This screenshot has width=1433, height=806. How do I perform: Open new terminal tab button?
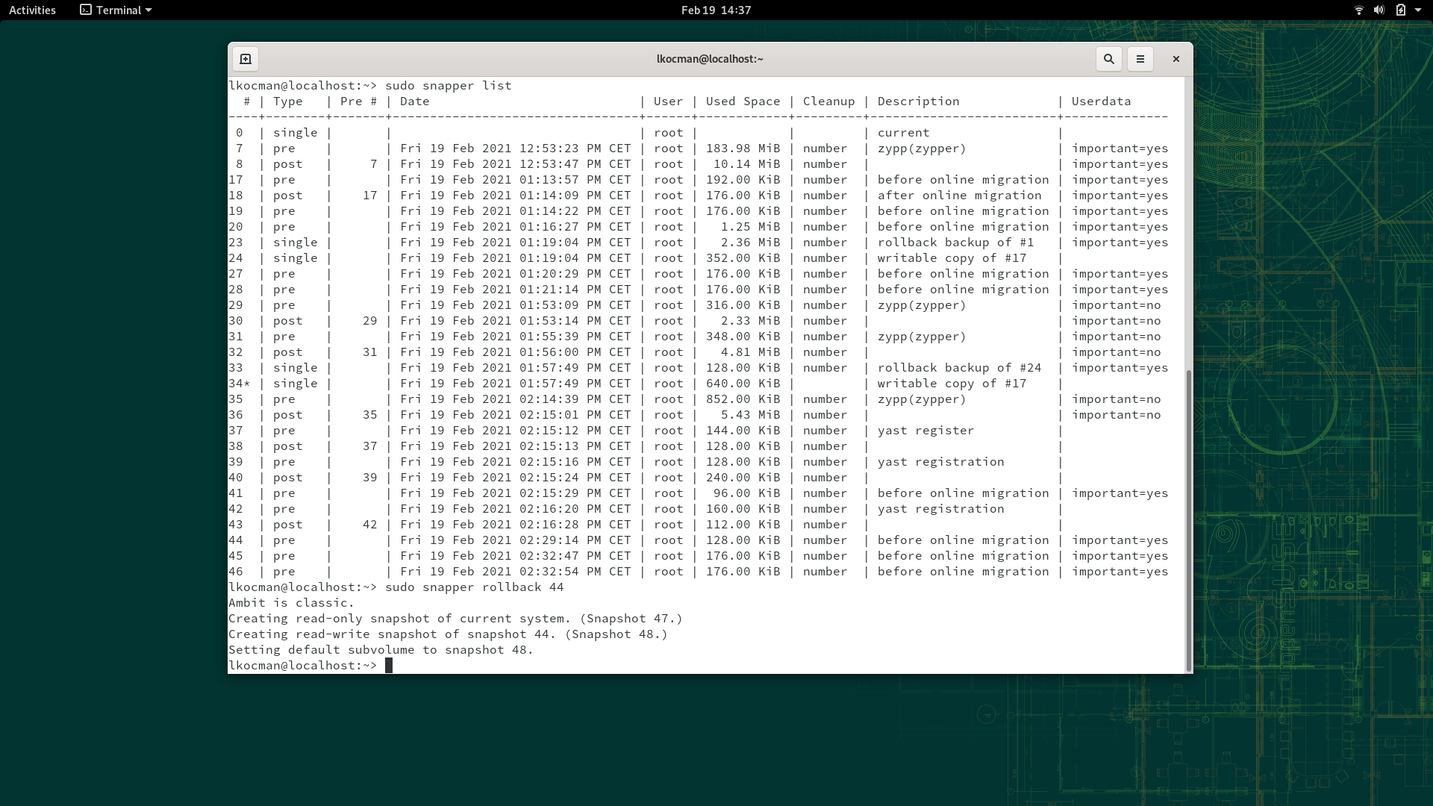pos(246,59)
